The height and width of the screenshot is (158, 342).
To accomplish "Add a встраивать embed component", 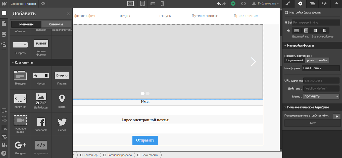I will (x=41, y=147).
